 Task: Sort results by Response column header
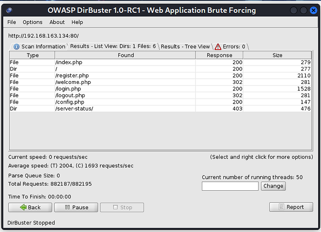point(219,55)
